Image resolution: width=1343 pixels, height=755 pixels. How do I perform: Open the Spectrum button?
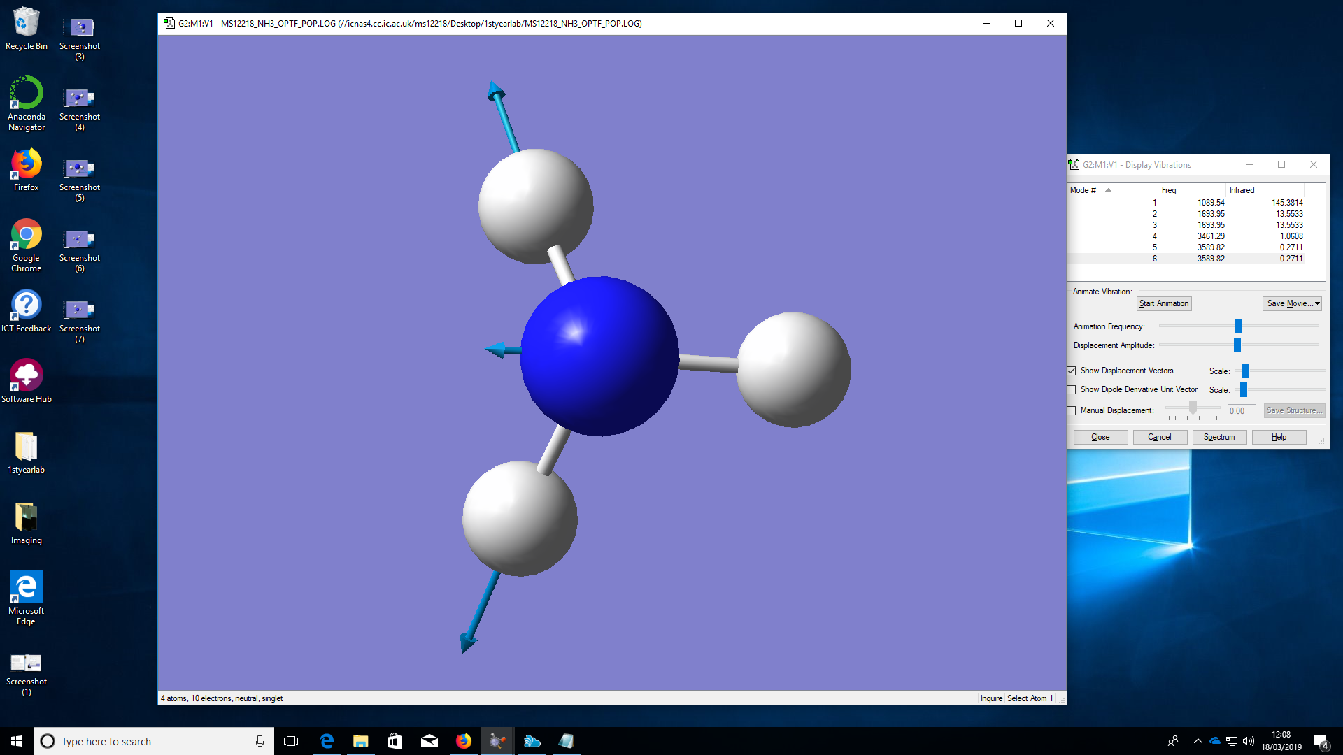1218,437
